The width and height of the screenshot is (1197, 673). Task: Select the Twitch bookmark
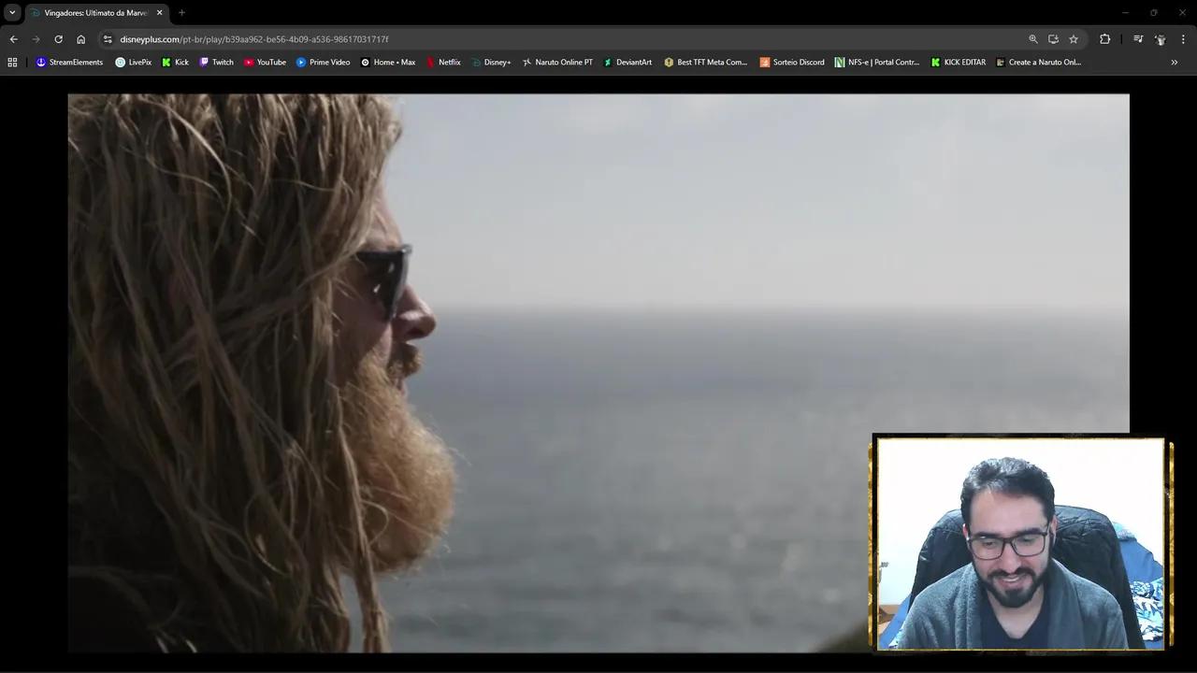point(216,62)
